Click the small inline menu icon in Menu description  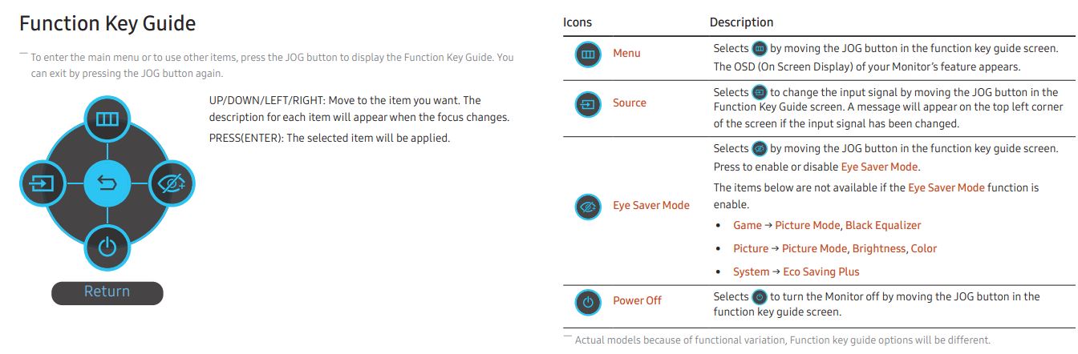tap(760, 49)
